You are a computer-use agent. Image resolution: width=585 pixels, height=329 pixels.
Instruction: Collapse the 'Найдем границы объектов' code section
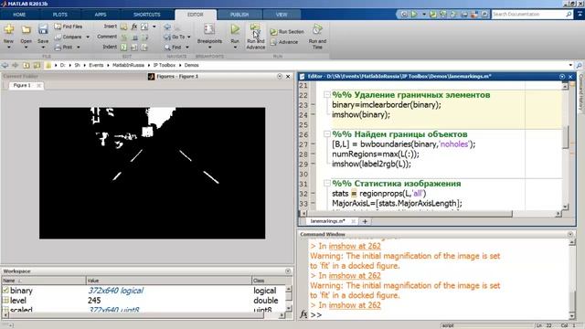pyautogui.click(x=327, y=134)
